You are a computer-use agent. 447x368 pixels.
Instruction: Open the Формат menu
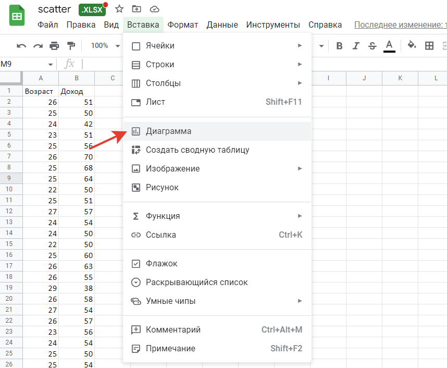click(x=182, y=24)
